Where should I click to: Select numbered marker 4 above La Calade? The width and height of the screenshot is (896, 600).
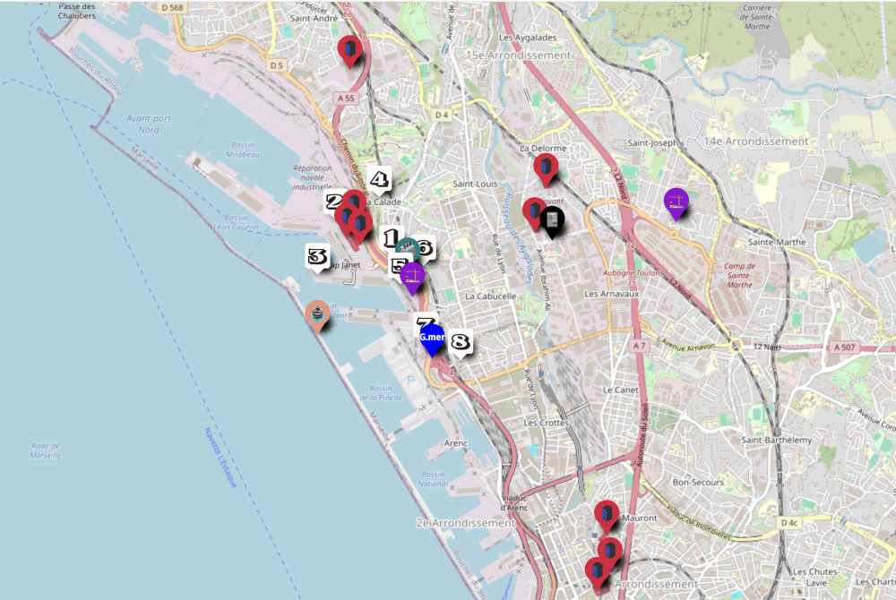379,180
